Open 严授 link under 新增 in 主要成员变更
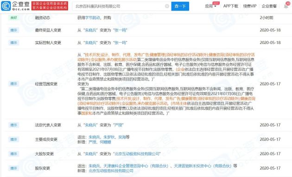The width and height of the screenshot is (292, 177). [x=92, y=142]
